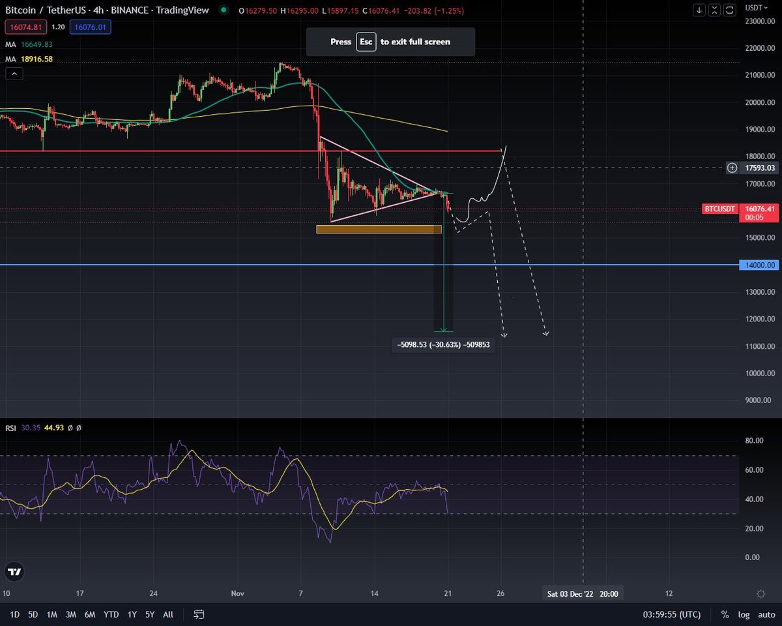Click the Bitcoin / TetherUS symbol title
Screen dimensions: 782x626
[x=109, y=10]
